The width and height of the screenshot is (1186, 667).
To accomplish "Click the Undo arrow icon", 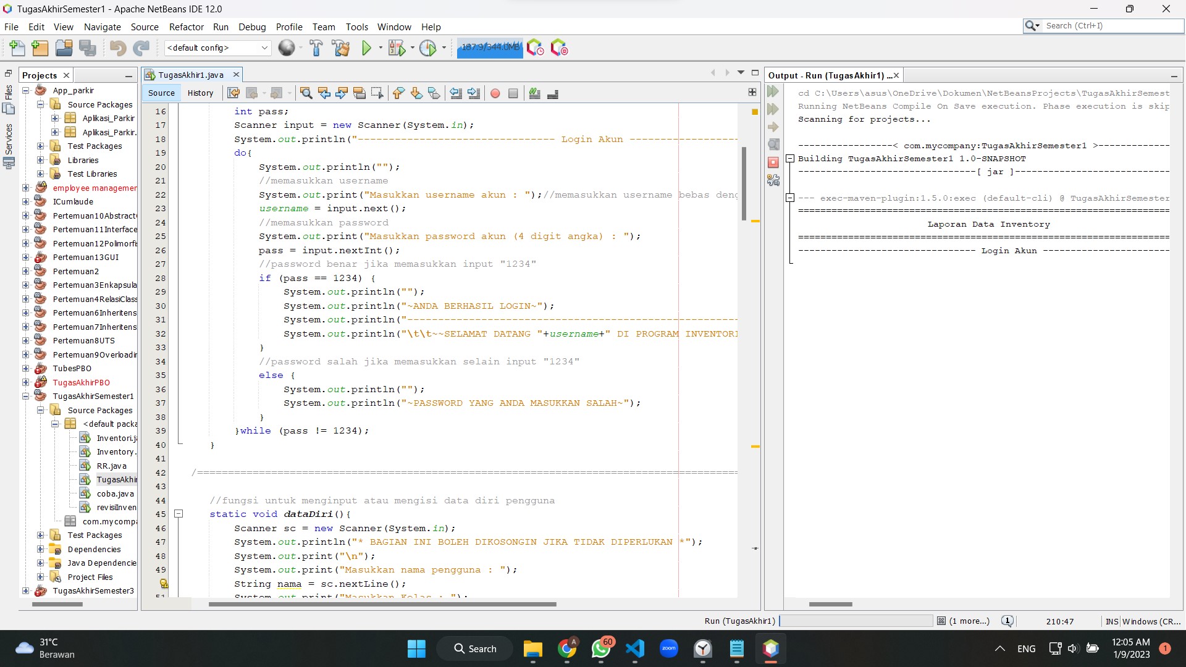I will (x=117, y=48).
